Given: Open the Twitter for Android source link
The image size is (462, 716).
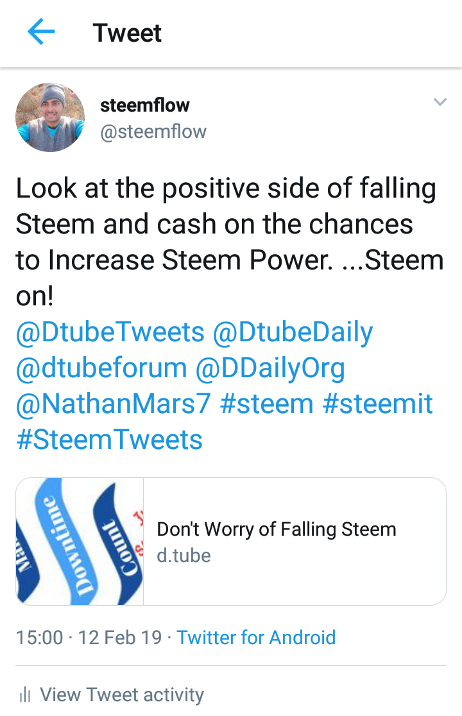Looking at the screenshot, I should pos(256,637).
